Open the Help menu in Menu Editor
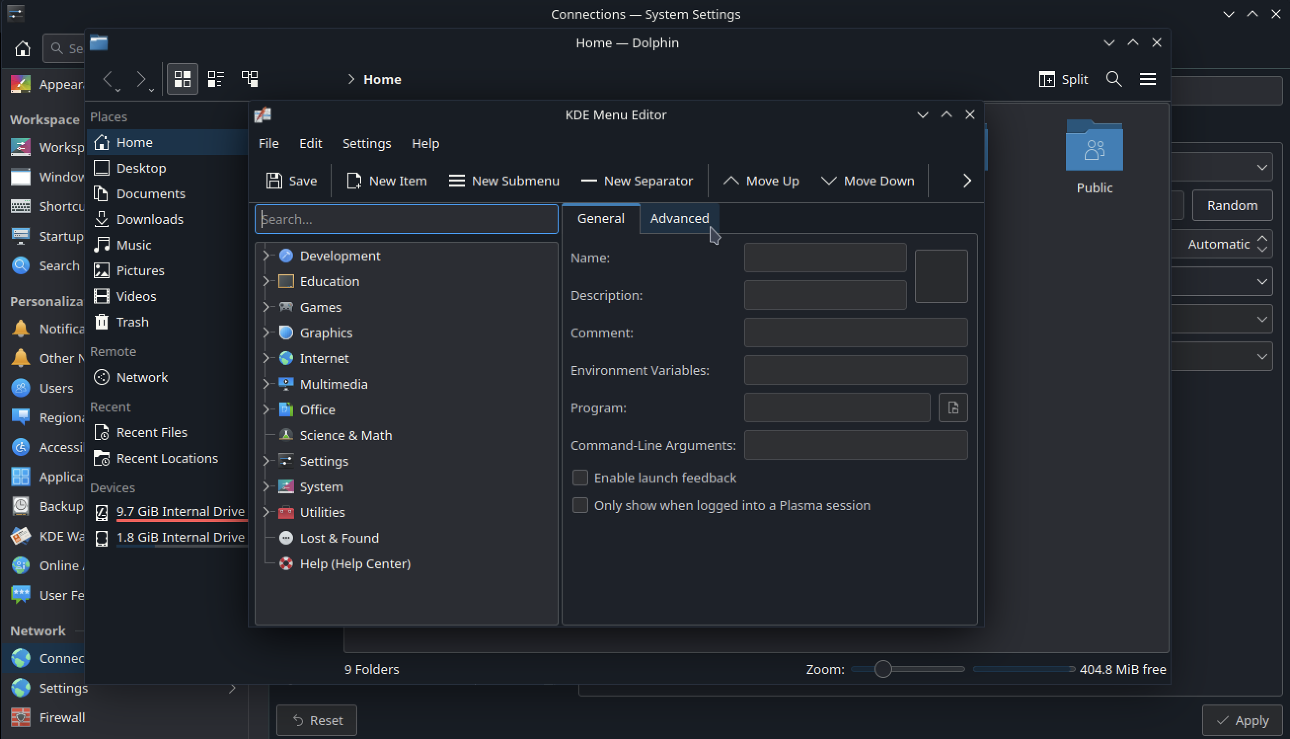 (x=425, y=144)
